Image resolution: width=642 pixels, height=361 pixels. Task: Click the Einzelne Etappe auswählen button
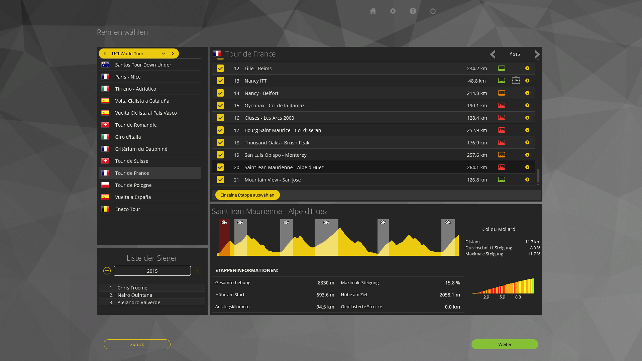[x=247, y=195]
